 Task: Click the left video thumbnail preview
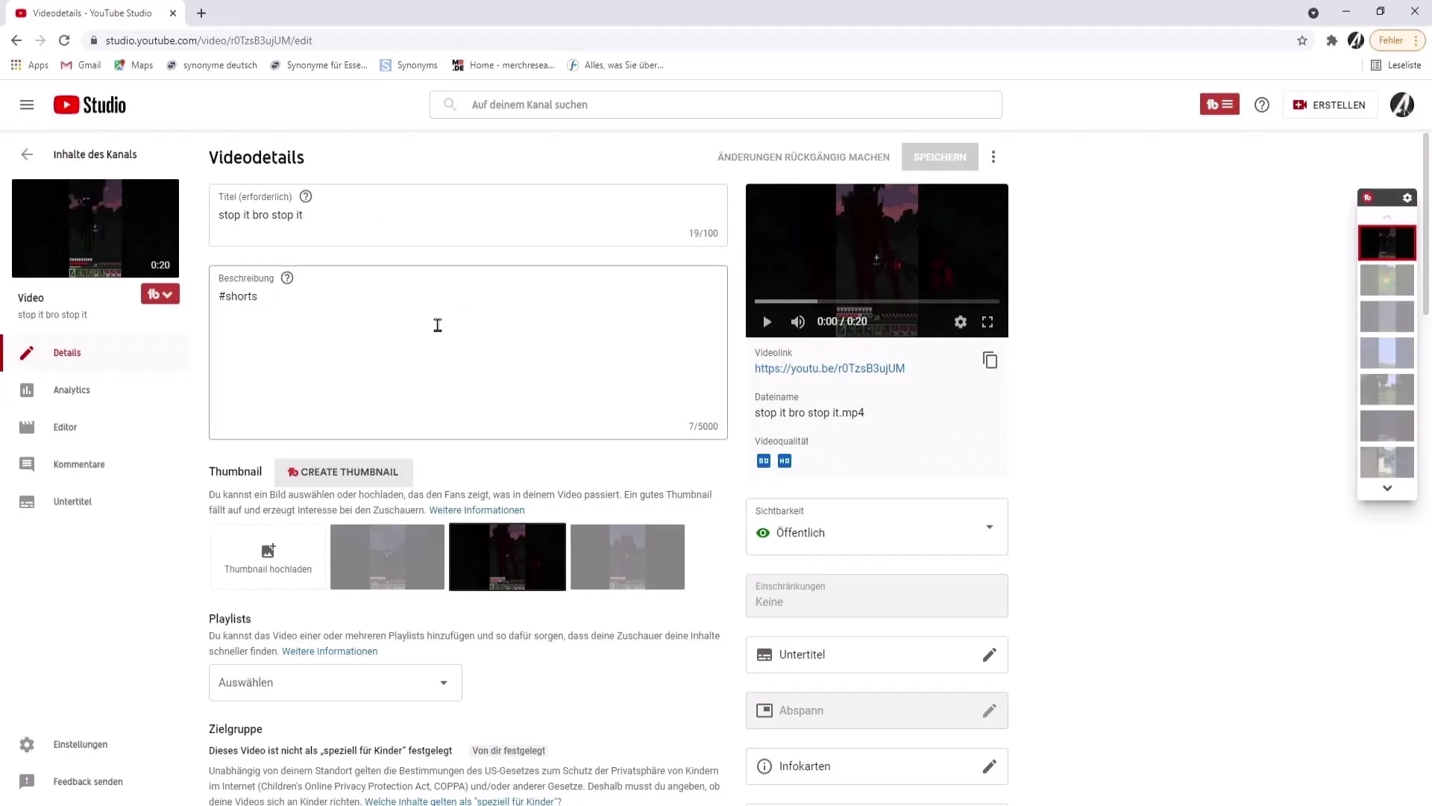coord(95,228)
